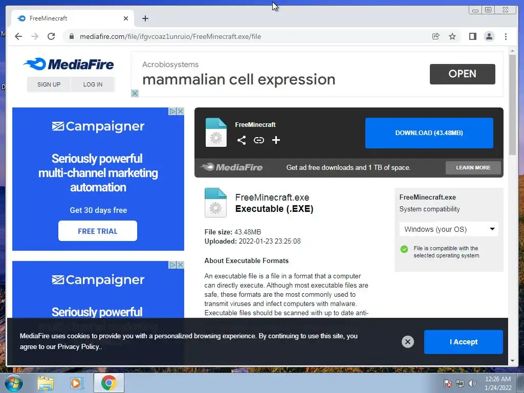Click the SIGN UP button

click(x=49, y=84)
